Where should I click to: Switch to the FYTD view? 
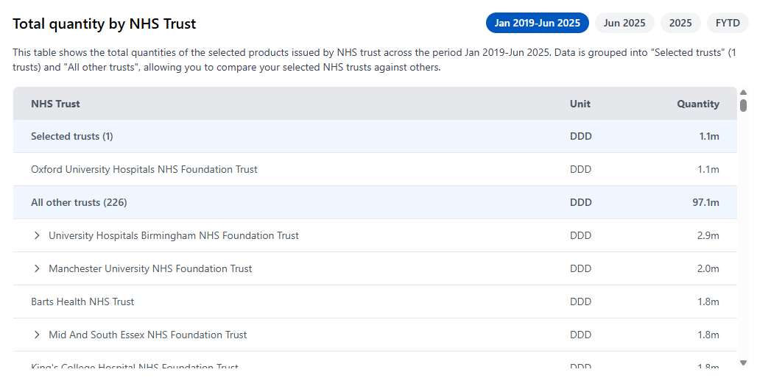(727, 23)
